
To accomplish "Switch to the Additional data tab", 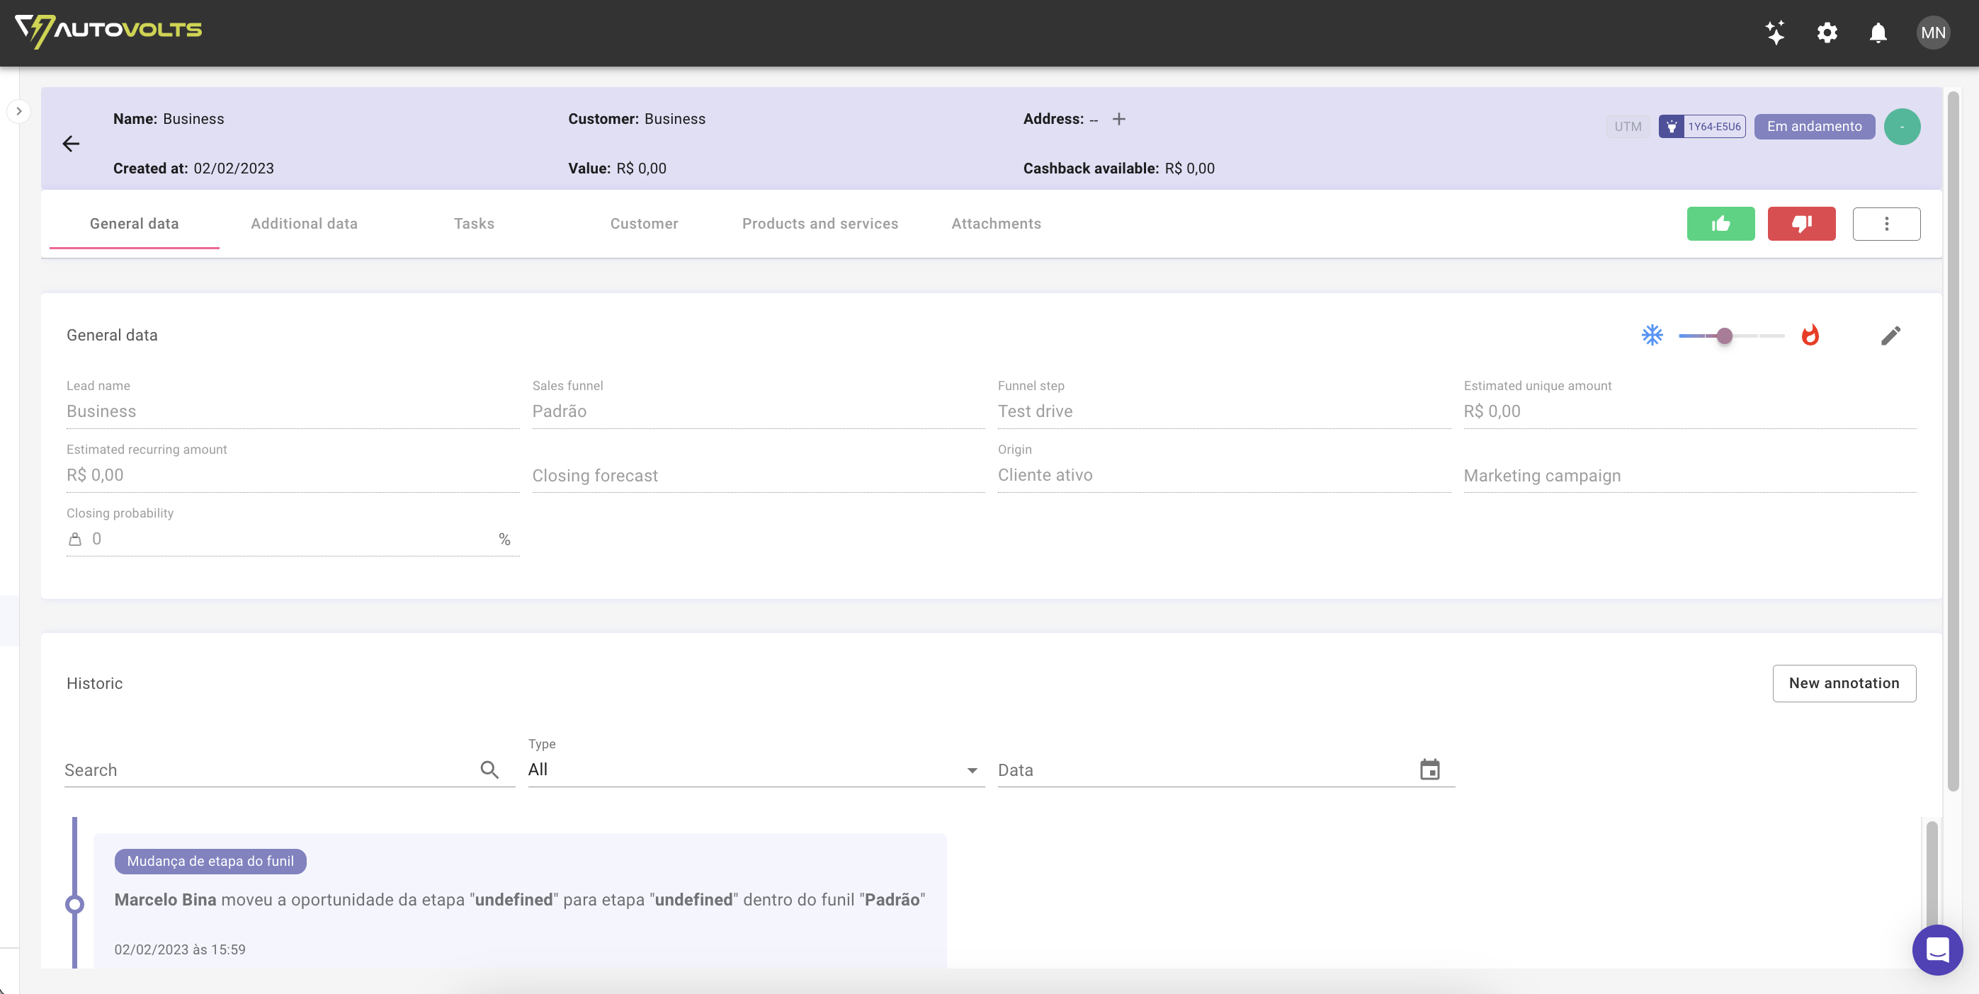I will point(303,224).
